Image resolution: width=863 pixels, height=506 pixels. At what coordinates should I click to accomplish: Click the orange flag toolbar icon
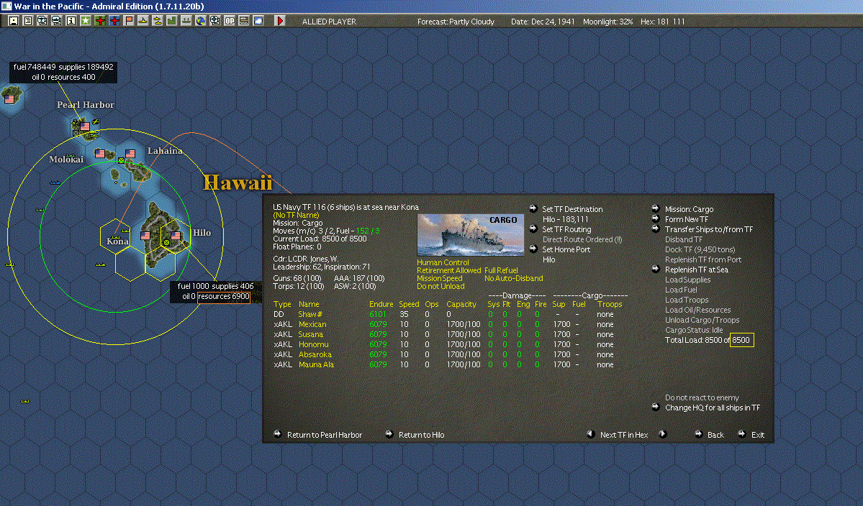(129, 21)
